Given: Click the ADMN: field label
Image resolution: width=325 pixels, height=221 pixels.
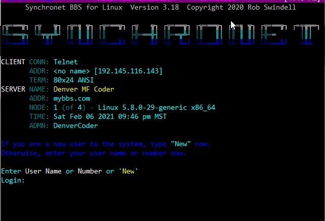Looking at the screenshot, I should [x=39, y=125].
